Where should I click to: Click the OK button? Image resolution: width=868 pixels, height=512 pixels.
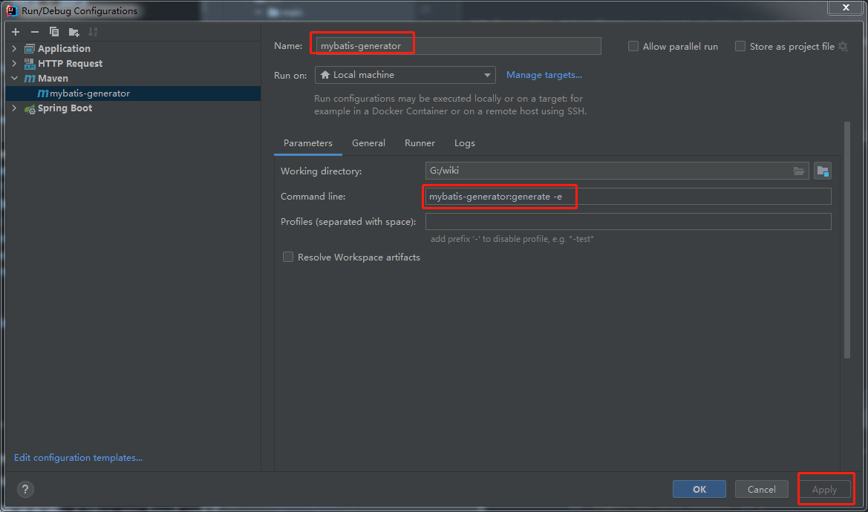pyautogui.click(x=699, y=489)
